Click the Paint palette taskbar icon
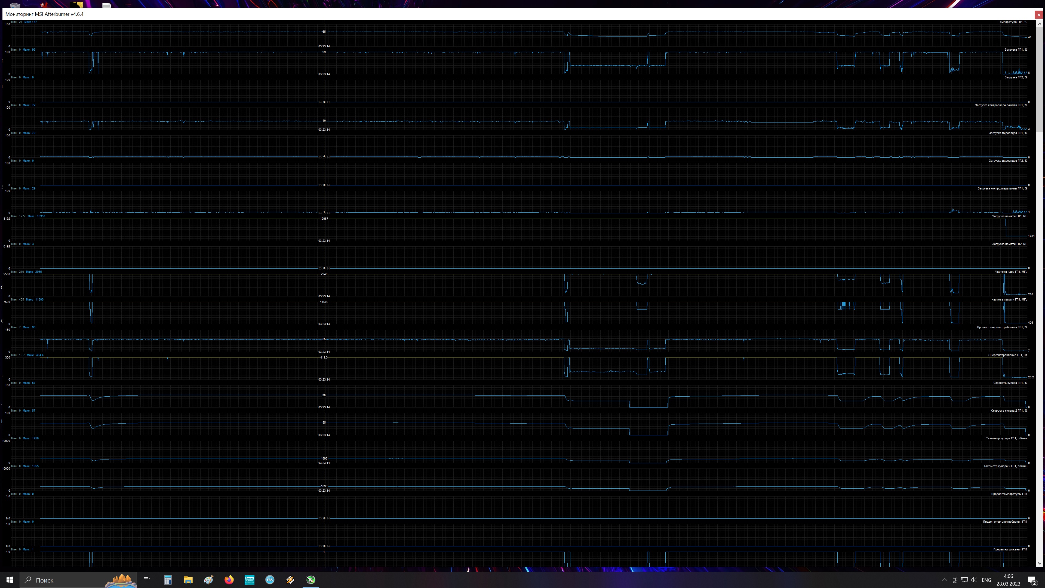Image resolution: width=1045 pixels, height=588 pixels. (208, 580)
